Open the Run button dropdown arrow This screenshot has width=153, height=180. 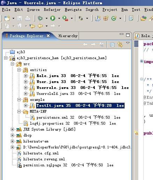(59, 19)
